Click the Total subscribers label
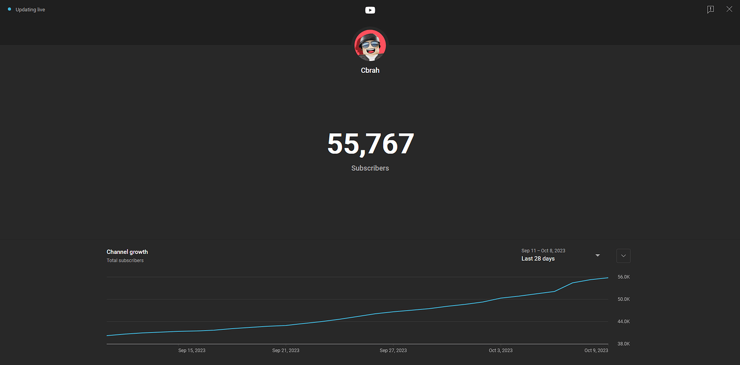The image size is (740, 365). [124, 260]
